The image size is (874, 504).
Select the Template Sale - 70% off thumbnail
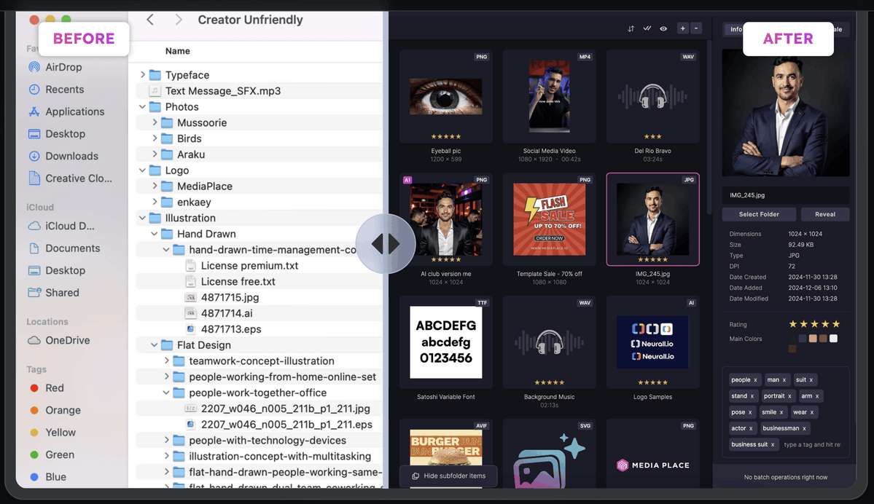pos(549,219)
